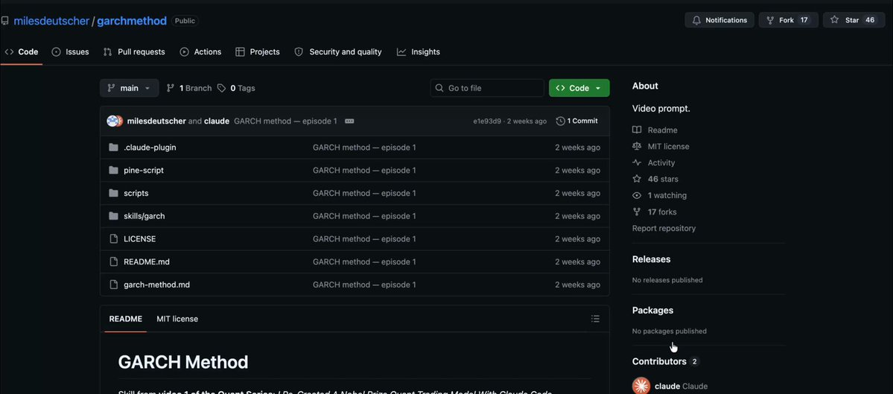Switch to the Code tab

pos(21,52)
